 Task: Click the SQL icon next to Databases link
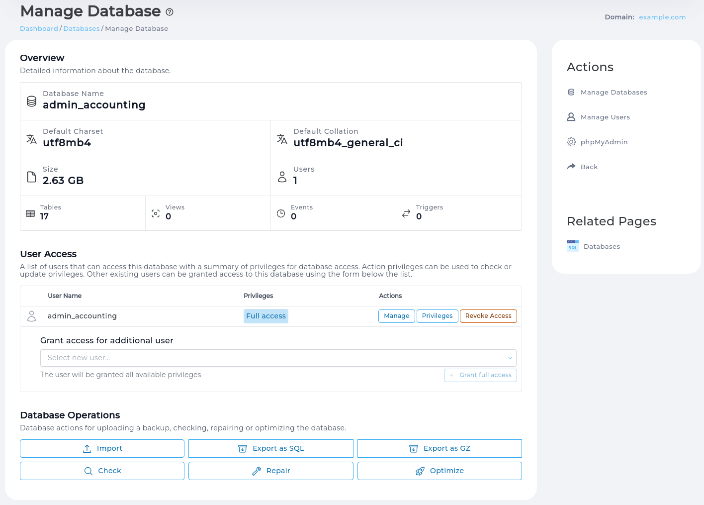[x=572, y=246]
